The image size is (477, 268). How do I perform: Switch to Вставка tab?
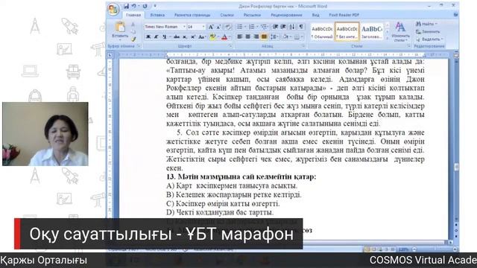(x=157, y=15)
